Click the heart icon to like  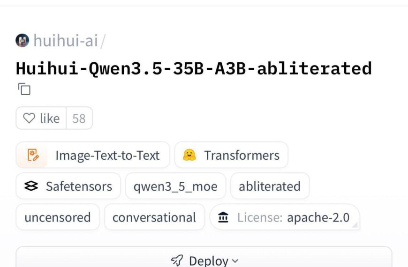coord(29,119)
